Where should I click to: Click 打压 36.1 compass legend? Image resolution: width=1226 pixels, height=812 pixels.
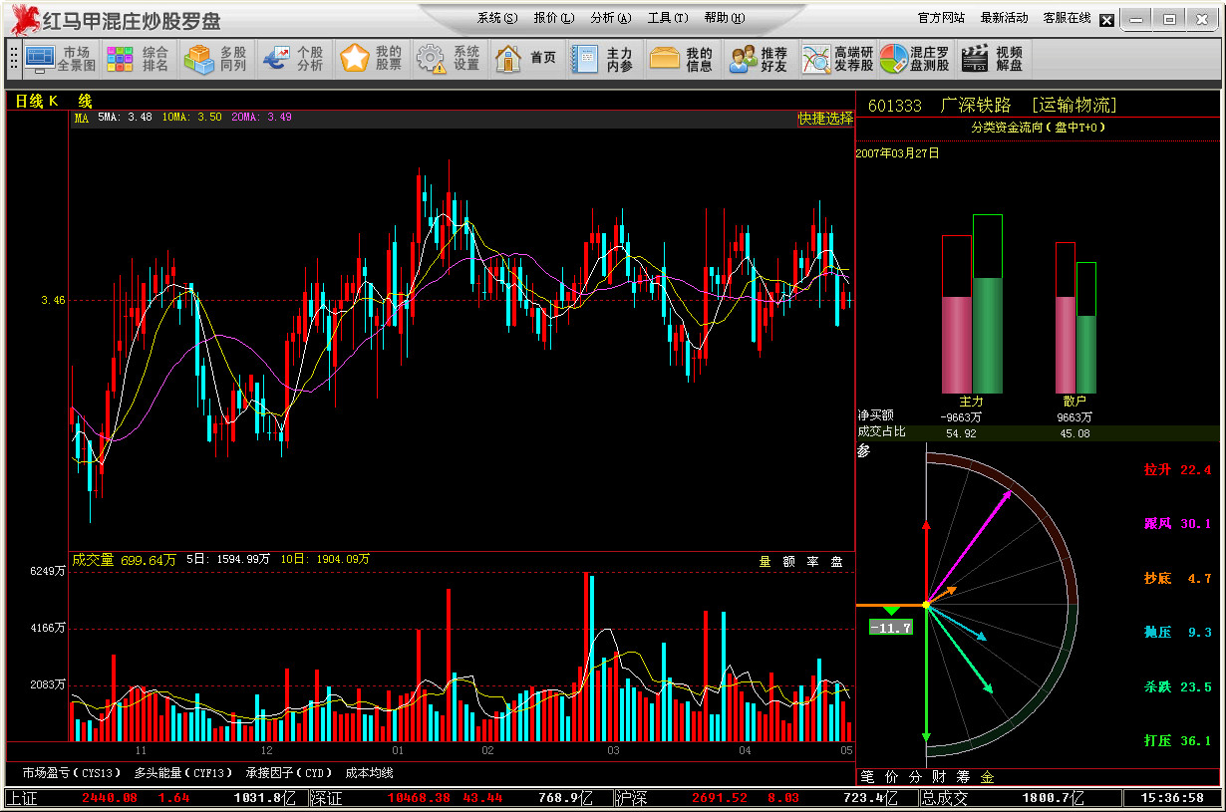1177,740
